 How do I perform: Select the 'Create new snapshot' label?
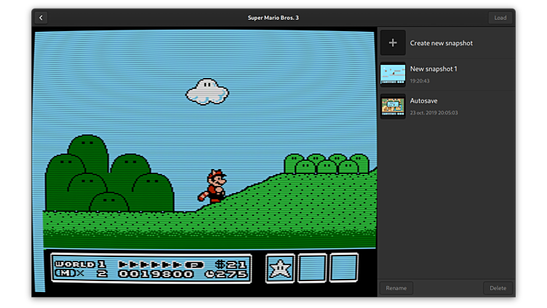[x=441, y=43]
